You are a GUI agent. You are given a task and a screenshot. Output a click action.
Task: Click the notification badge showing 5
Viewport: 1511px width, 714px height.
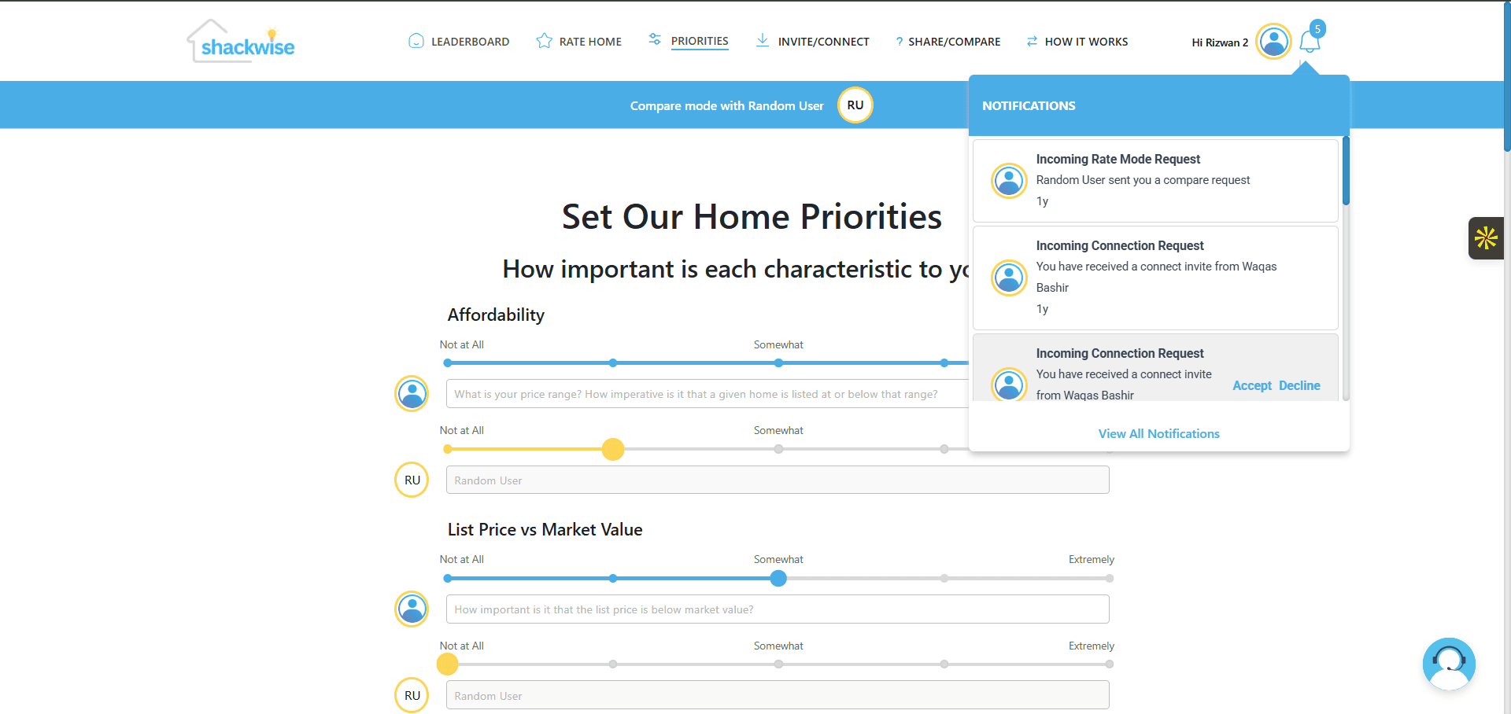[1317, 29]
